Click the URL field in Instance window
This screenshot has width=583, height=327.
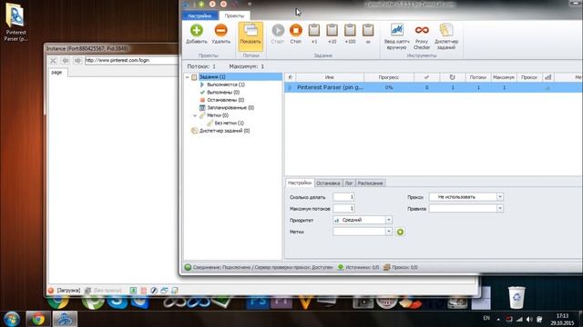(131, 60)
